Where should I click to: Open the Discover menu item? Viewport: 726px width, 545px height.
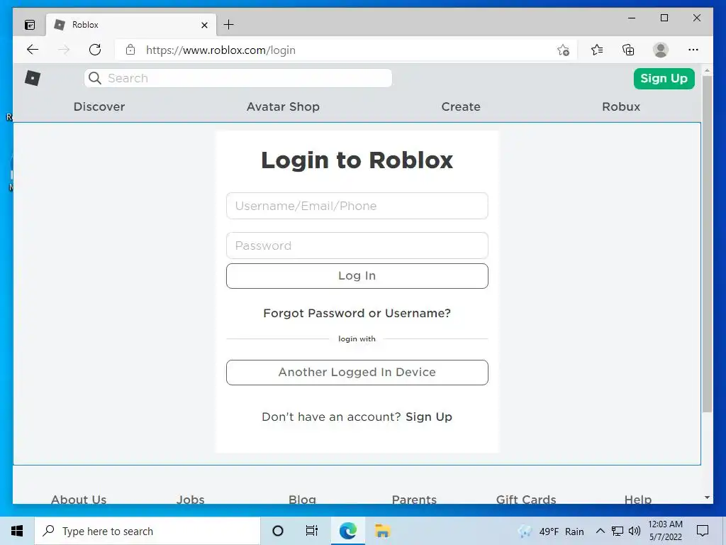(x=99, y=106)
